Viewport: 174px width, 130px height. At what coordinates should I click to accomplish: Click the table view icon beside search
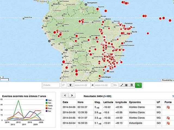coord(131,85)
